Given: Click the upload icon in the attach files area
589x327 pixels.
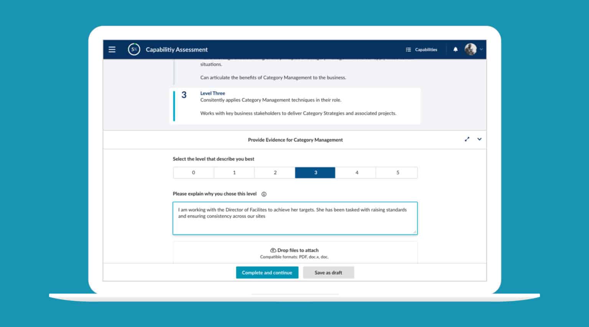Looking at the screenshot, I should tap(273, 250).
